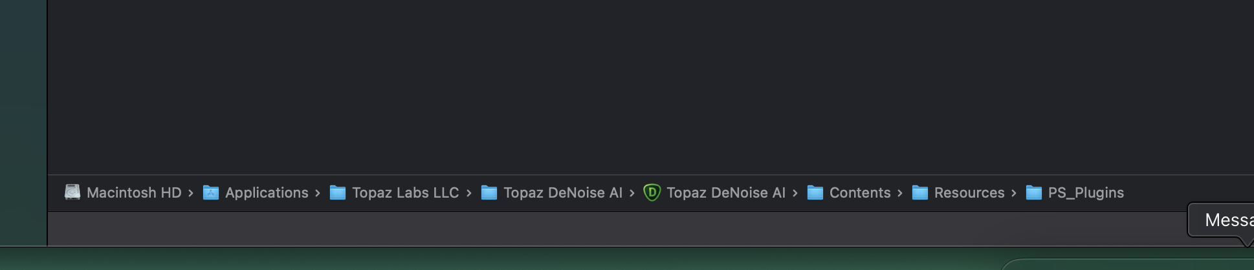
Task: Click the Applications folder icon in path bar
Action: pos(211,192)
